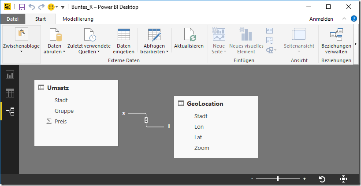Click the Neues visuelles Element icon
The height and width of the screenshot is (186, 361).
(x=246, y=34)
